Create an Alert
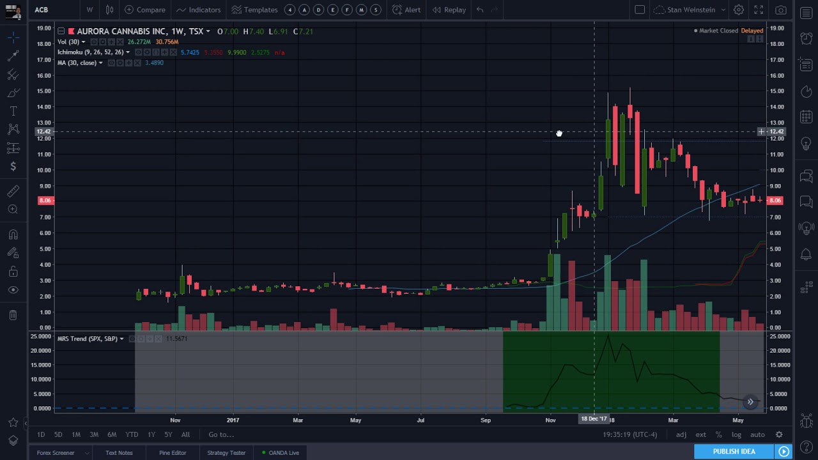The image size is (818, 460). (406, 10)
